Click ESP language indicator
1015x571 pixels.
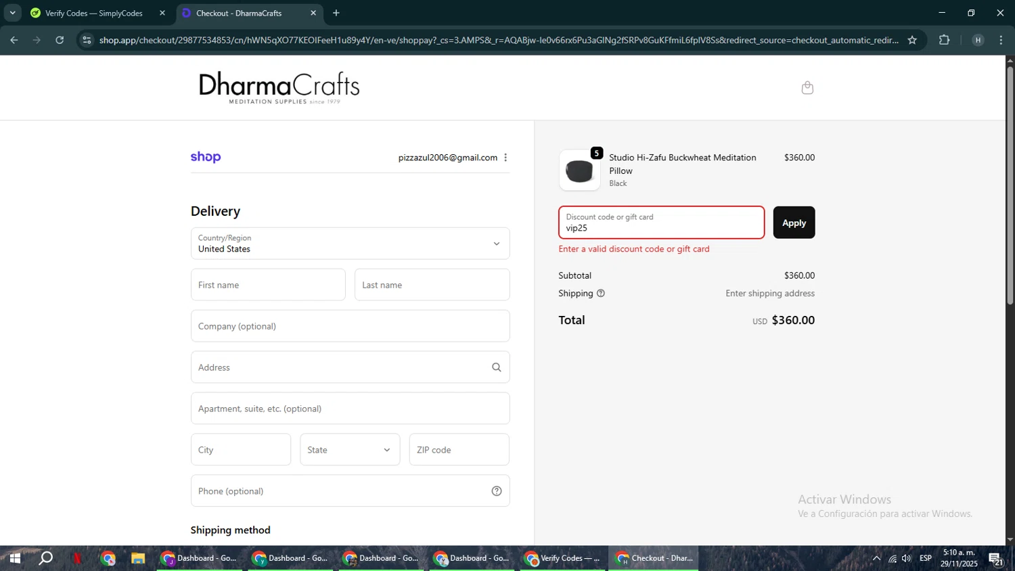click(x=926, y=559)
